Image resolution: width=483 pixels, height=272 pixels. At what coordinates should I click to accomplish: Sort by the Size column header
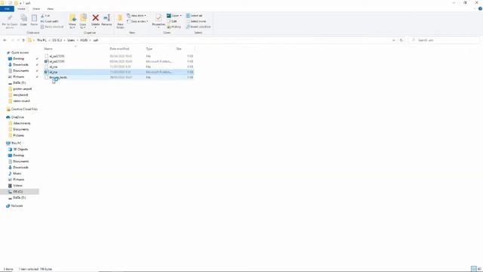[179, 48]
